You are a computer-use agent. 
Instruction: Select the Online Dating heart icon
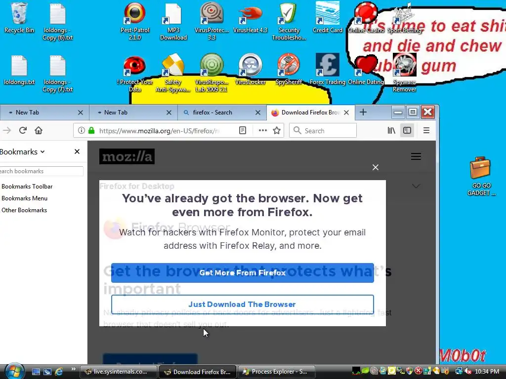point(366,70)
